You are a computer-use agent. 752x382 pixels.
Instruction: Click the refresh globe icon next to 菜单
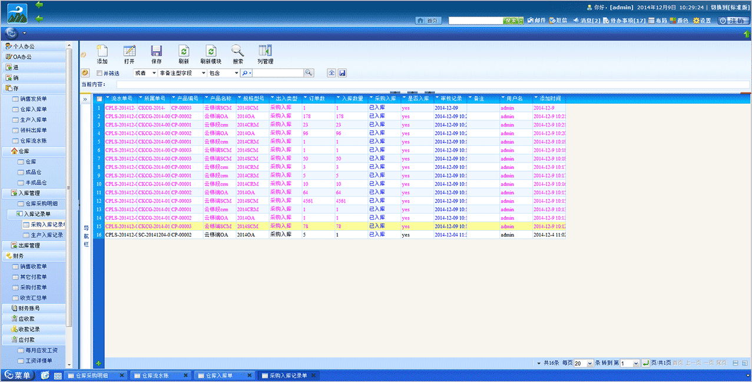pyautogui.click(x=45, y=376)
